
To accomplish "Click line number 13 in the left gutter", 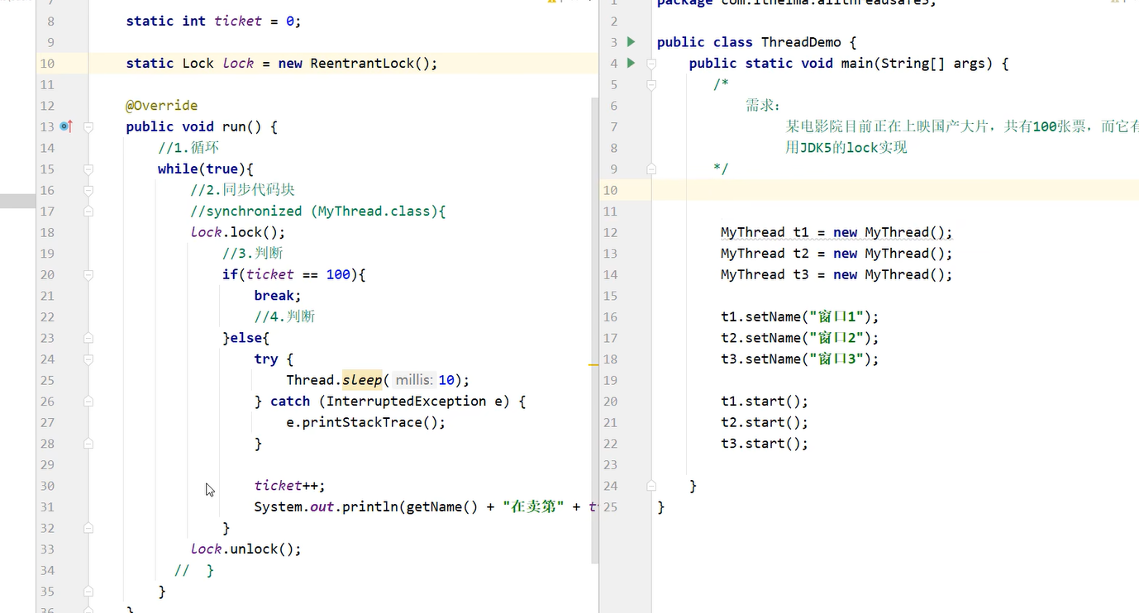I will tap(47, 126).
